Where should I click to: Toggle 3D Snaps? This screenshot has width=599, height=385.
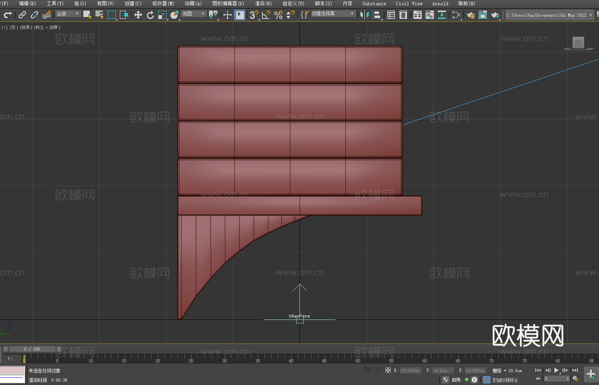coord(254,15)
